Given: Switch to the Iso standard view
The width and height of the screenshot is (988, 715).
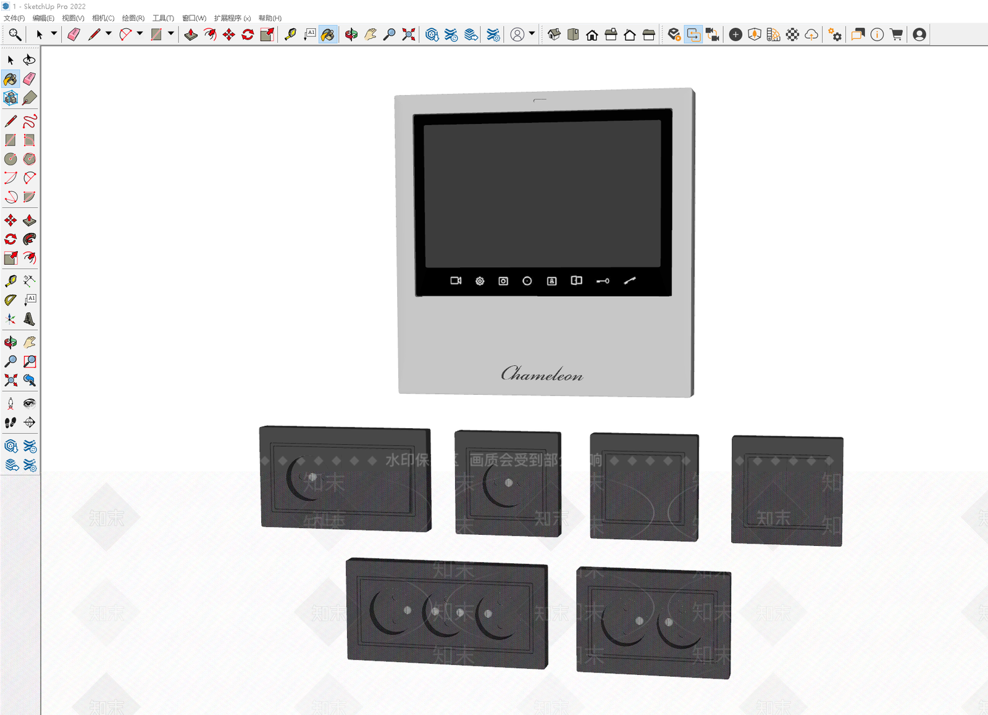Looking at the screenshot, I should click(x=554, y=35).
